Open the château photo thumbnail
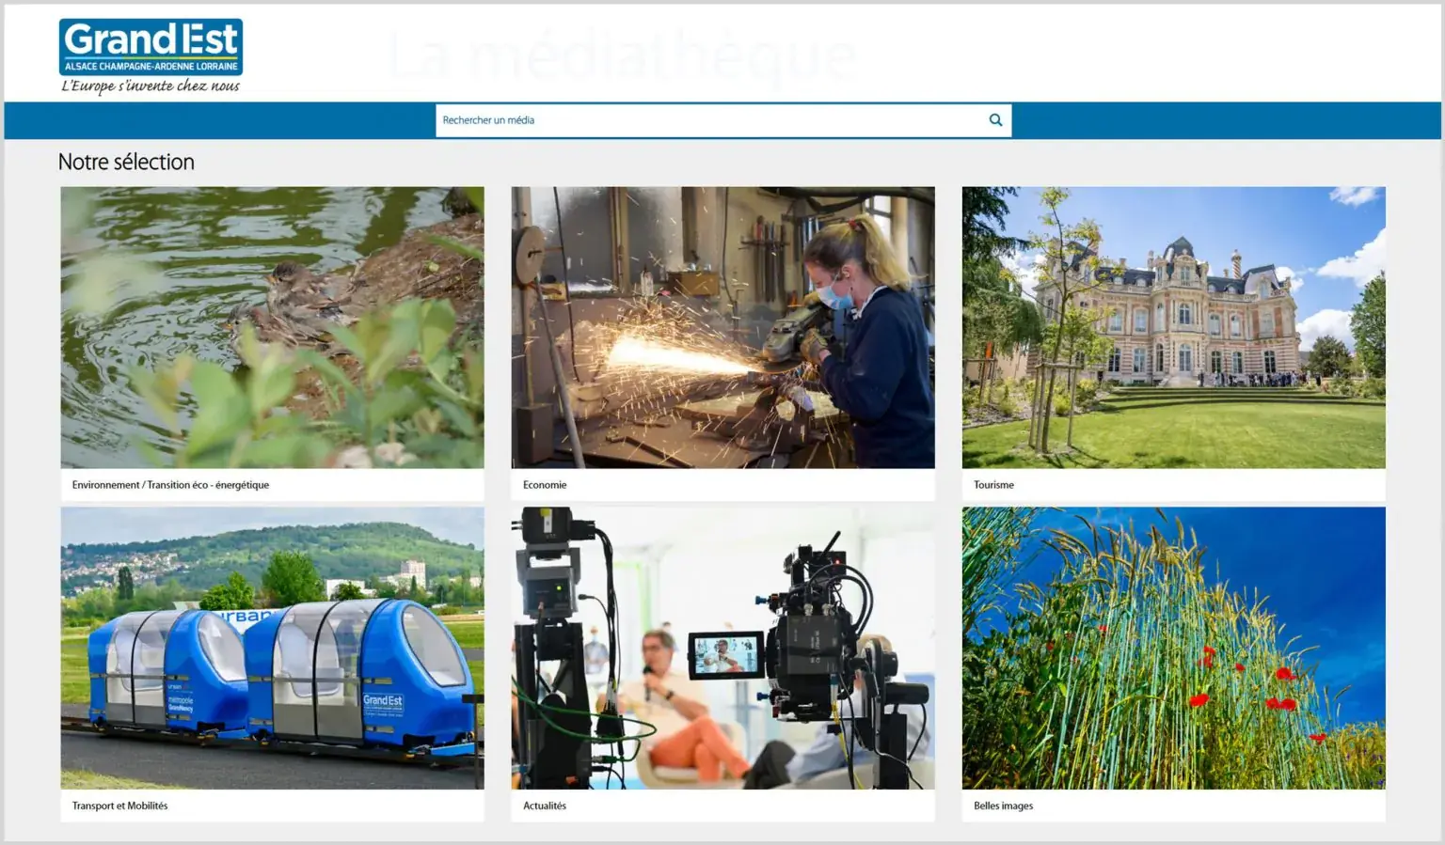The image size is (1445, 845). tap(1173, 327)
